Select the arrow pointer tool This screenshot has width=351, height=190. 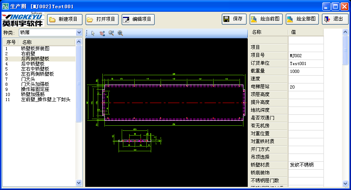click(x=93, y=33)
